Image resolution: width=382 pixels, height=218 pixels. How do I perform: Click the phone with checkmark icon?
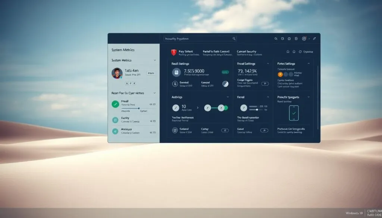[x=294, y=113]
